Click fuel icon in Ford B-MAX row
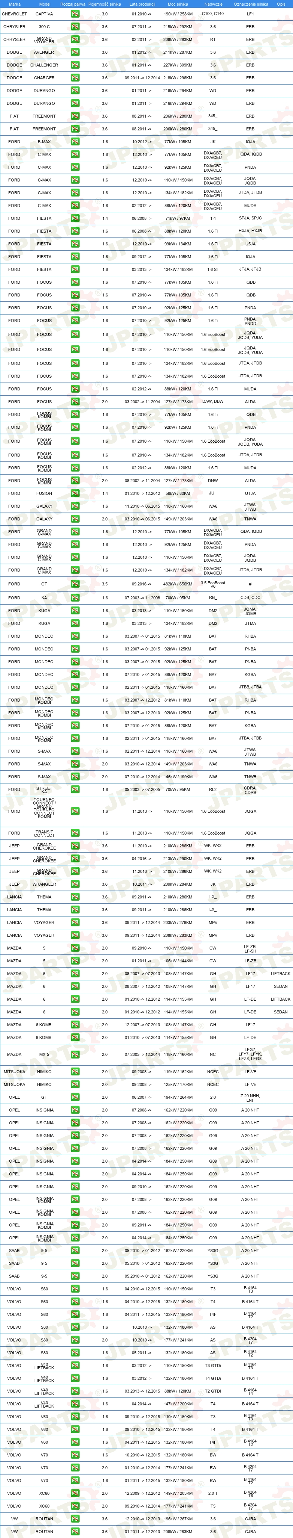Screen dimensions: 293x1538 coord(75,142)
